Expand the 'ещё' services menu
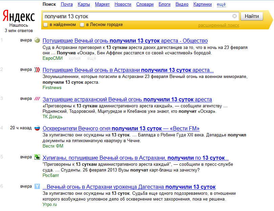 (221, 4)
